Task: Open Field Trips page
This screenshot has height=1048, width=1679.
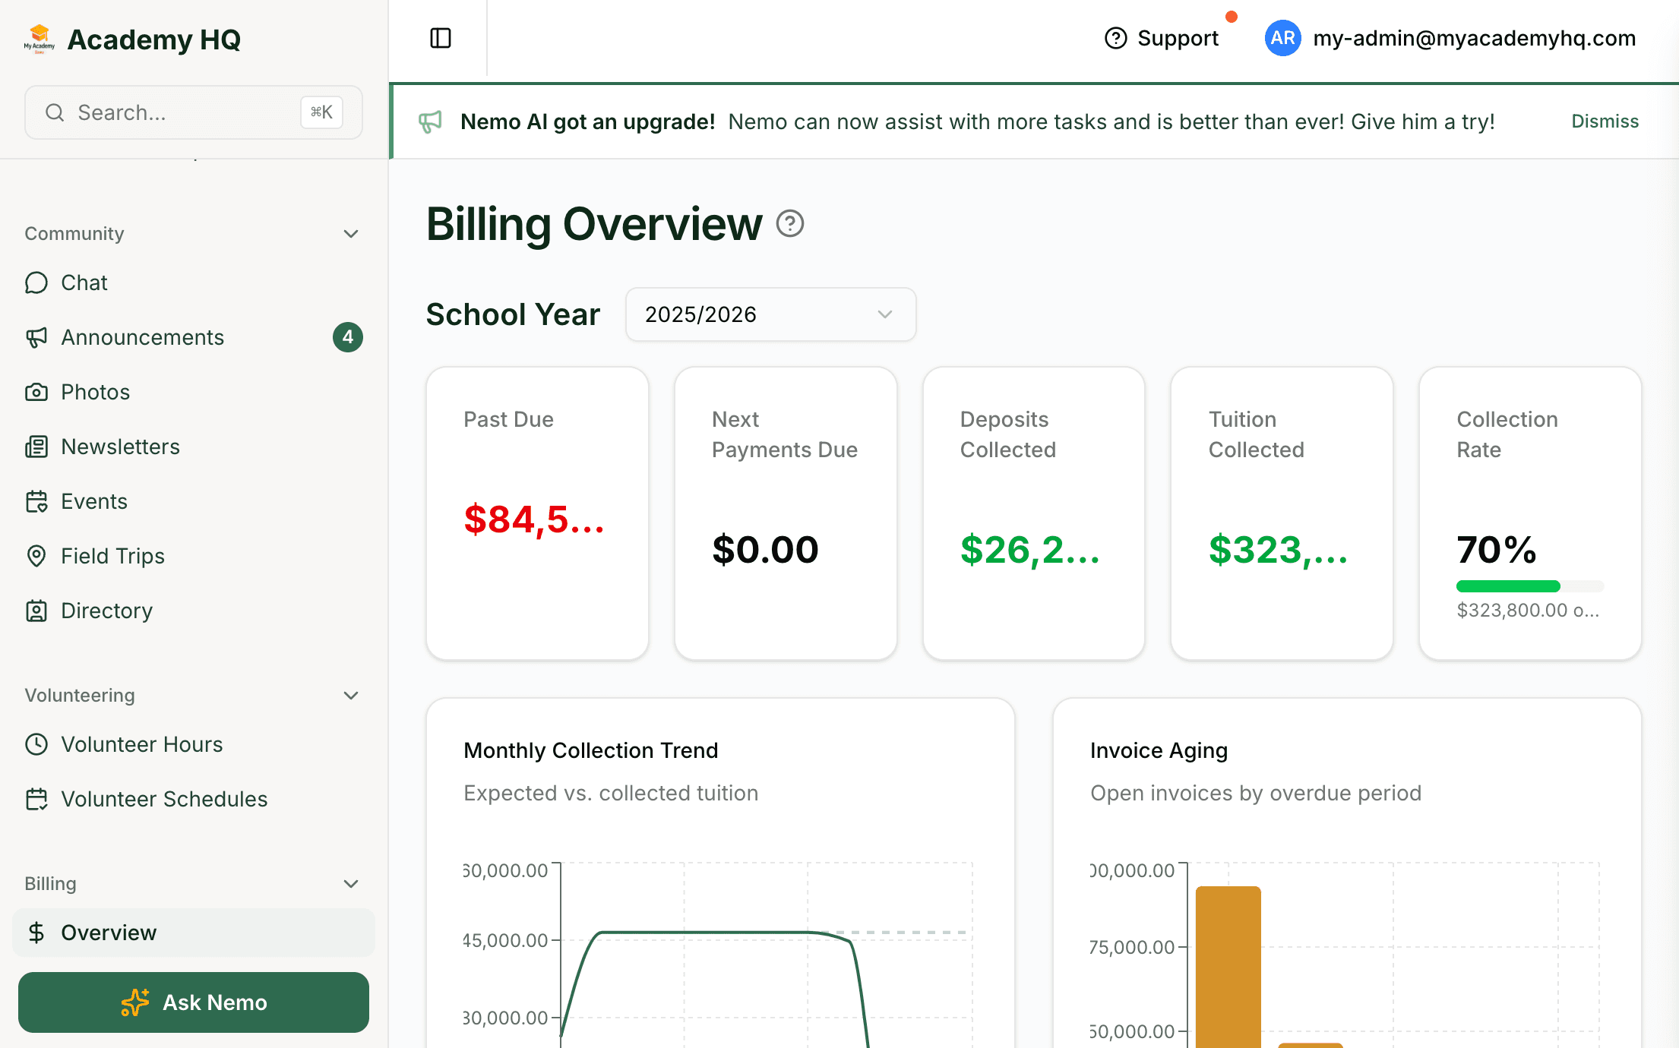Action: [193, 556]
